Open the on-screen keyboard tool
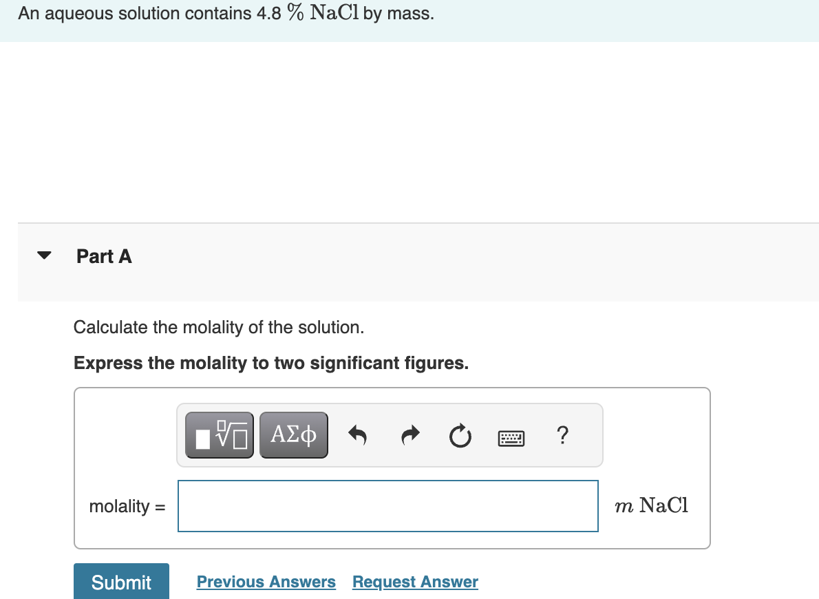 [x=511, y=437]
